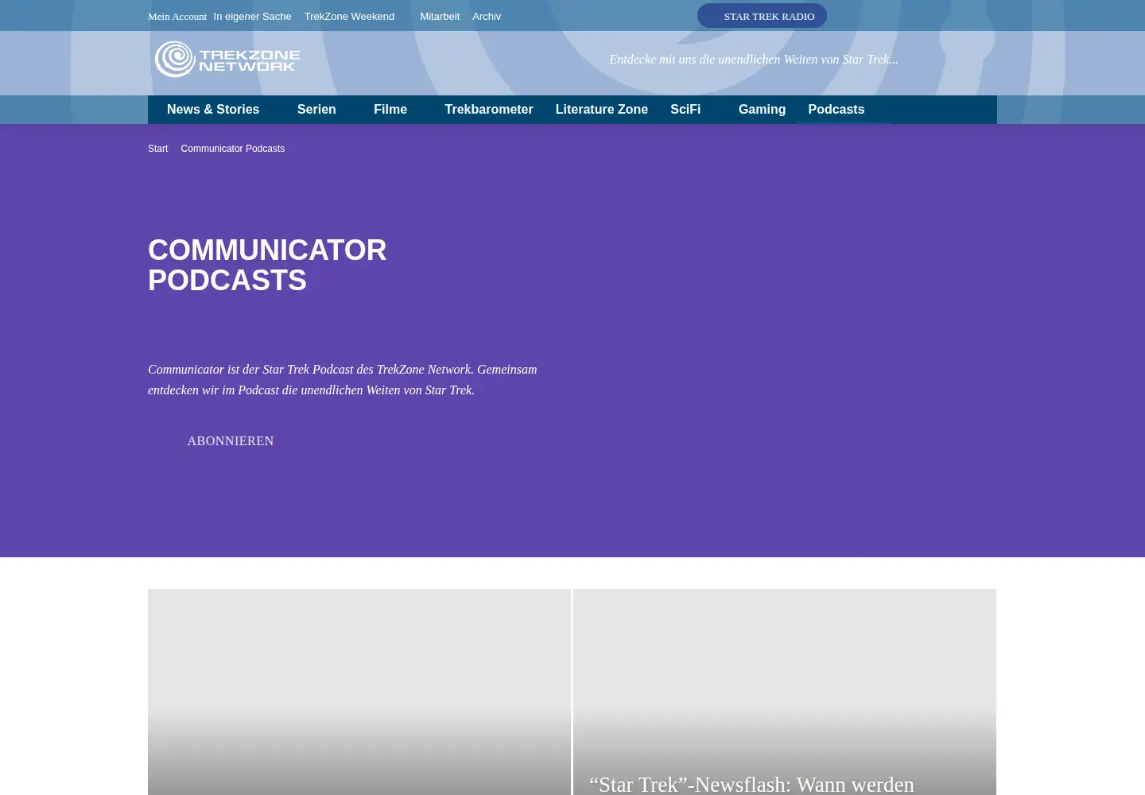Screen dimensions: 1145x795
Task: Open Literature Zone menu
Action: (x=602, y=110)
